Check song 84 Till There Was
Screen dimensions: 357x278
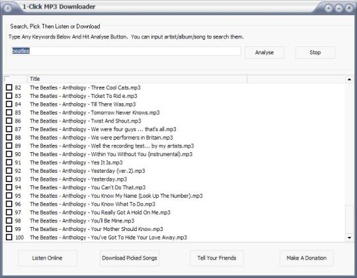coord(9,104)
